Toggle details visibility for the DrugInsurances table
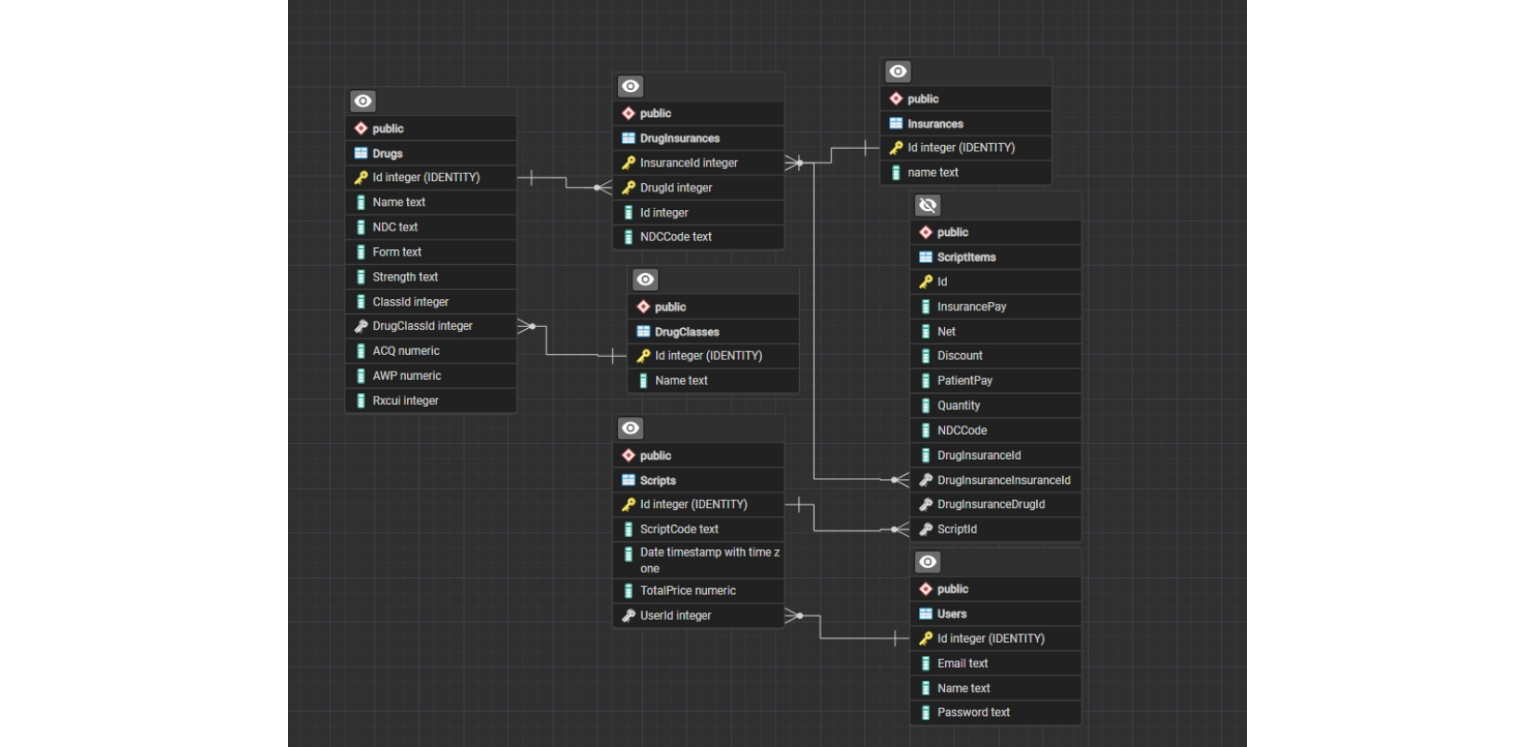The image size is (1535, 747). [x=631, y=86]
